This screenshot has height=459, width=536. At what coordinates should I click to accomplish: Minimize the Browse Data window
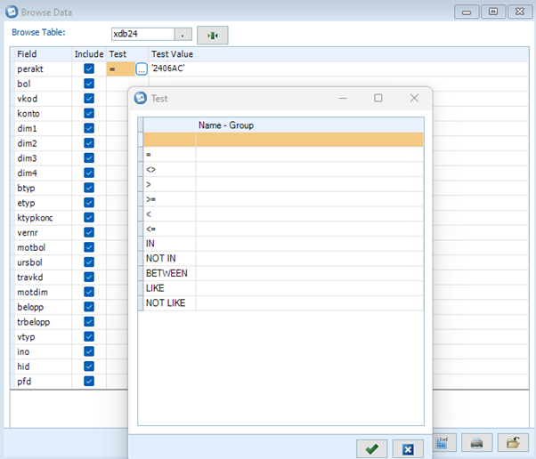467,12
